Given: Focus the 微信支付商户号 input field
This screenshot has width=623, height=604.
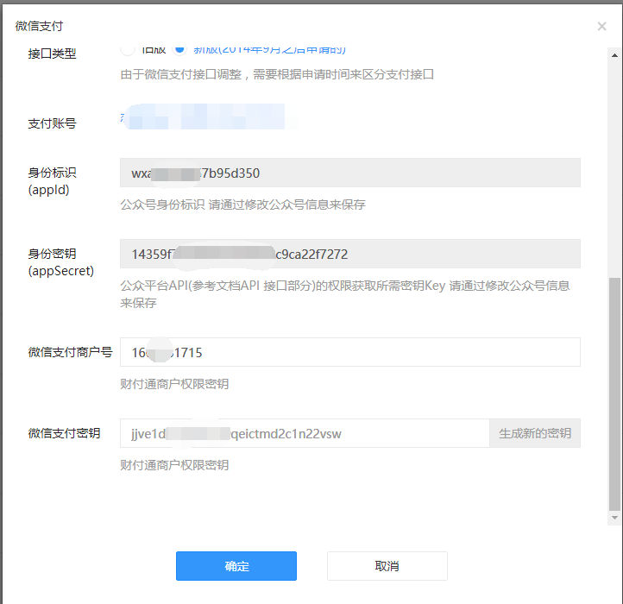Looking at the screenshot, I should point(350,352).
